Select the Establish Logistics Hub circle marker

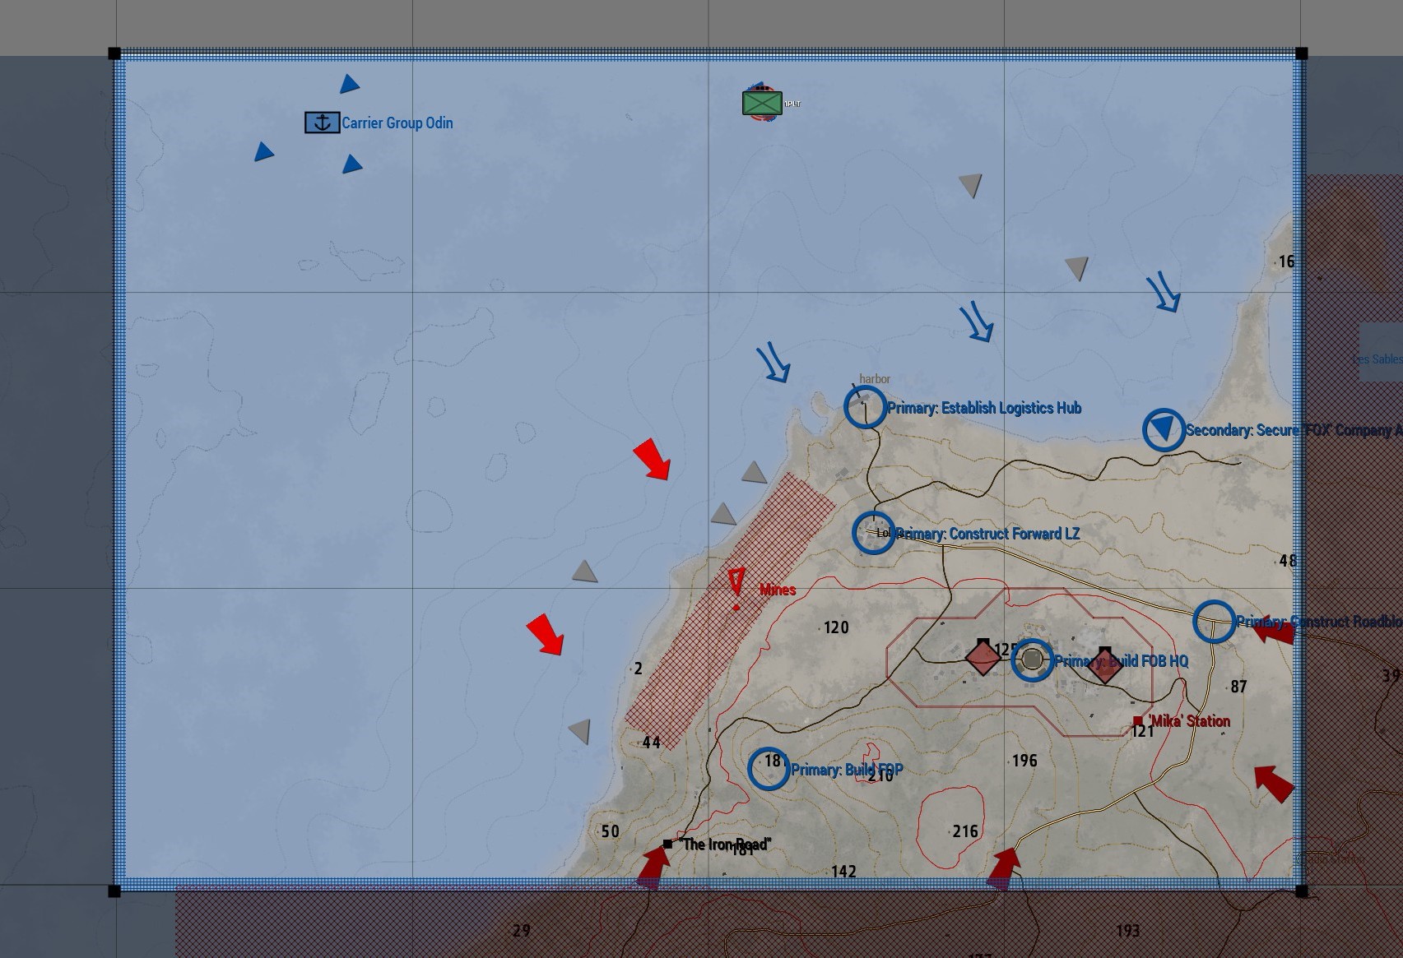coord(865,407)
